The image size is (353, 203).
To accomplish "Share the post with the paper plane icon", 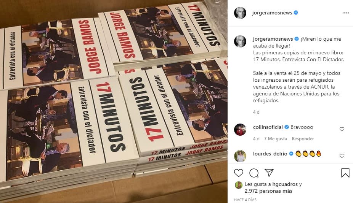I will pos(269,173).
